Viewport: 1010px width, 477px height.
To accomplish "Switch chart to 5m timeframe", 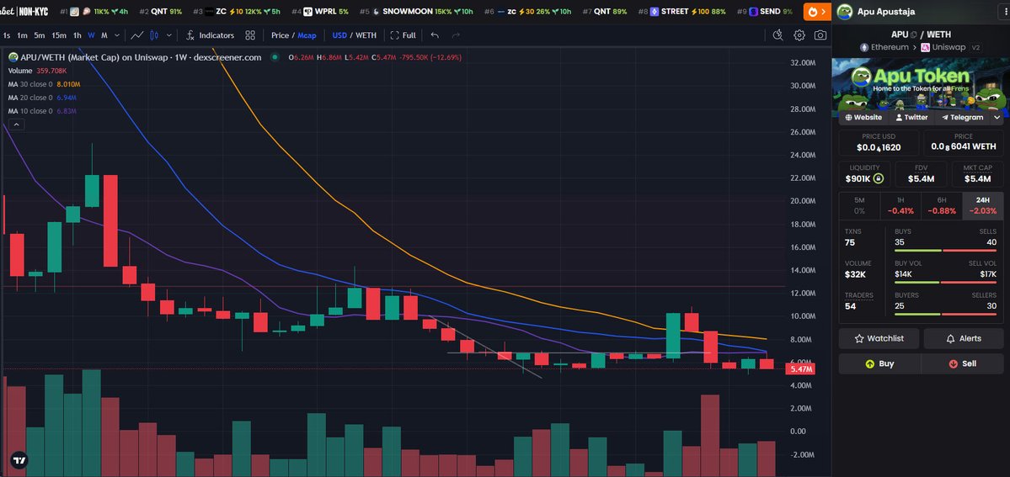I will tap(40, 35).
